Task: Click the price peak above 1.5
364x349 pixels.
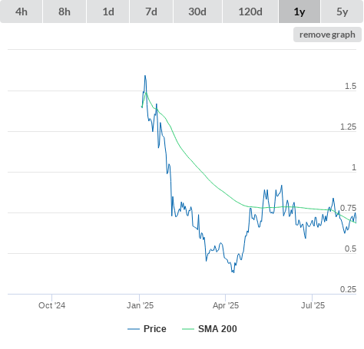Action: pyautogui.click(x=145, y=76)
